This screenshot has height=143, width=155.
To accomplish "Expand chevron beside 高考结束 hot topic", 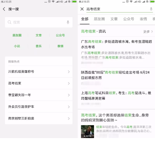I will [69, 83].
